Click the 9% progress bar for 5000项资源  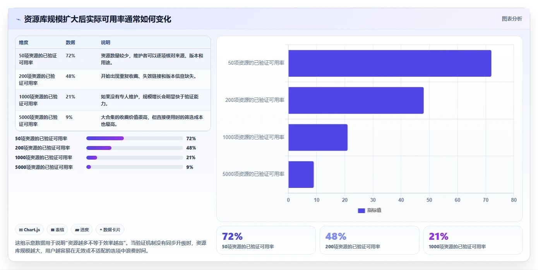point(134,167)
